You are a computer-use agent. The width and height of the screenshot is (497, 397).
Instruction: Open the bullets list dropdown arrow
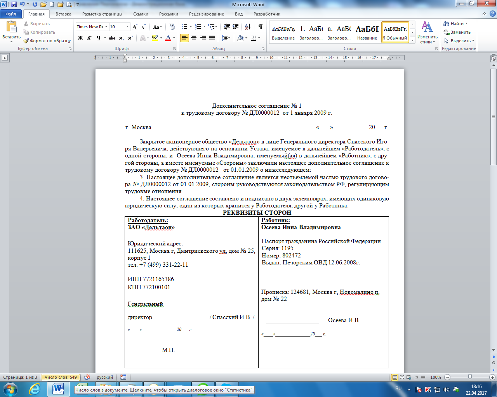click(191, 27)
